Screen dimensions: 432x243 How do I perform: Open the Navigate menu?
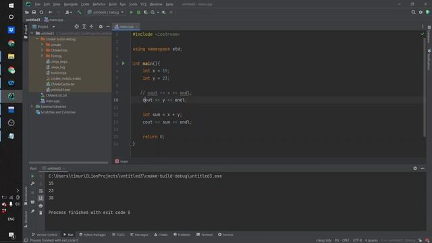pyautogui.click(x=71, y=5)
